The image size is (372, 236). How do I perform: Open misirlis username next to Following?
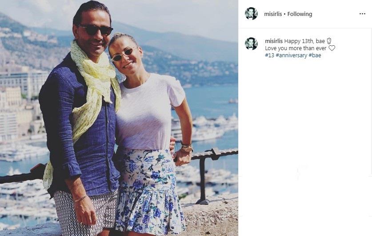click(x=273, y=14)
